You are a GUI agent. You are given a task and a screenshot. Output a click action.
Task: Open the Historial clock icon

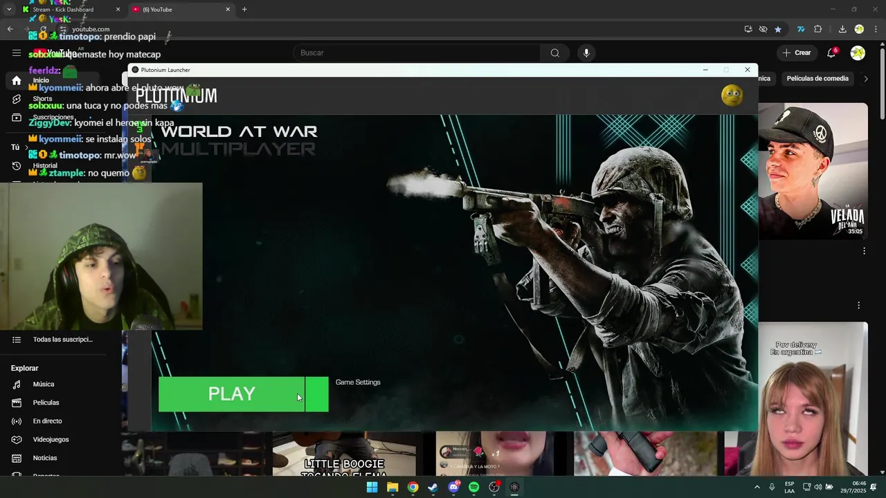pos(17,166)
